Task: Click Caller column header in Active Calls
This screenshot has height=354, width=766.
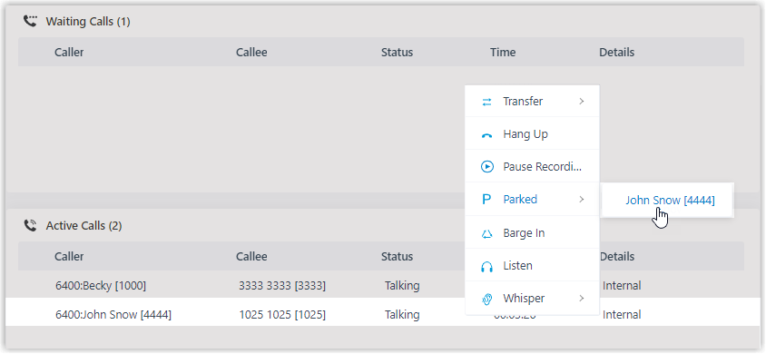Action: click(x=69, y=256)
